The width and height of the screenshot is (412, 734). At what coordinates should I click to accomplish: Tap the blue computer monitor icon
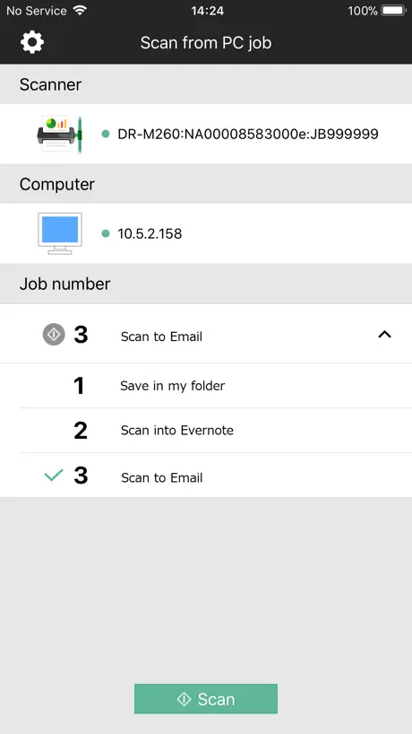pos(60,233)
